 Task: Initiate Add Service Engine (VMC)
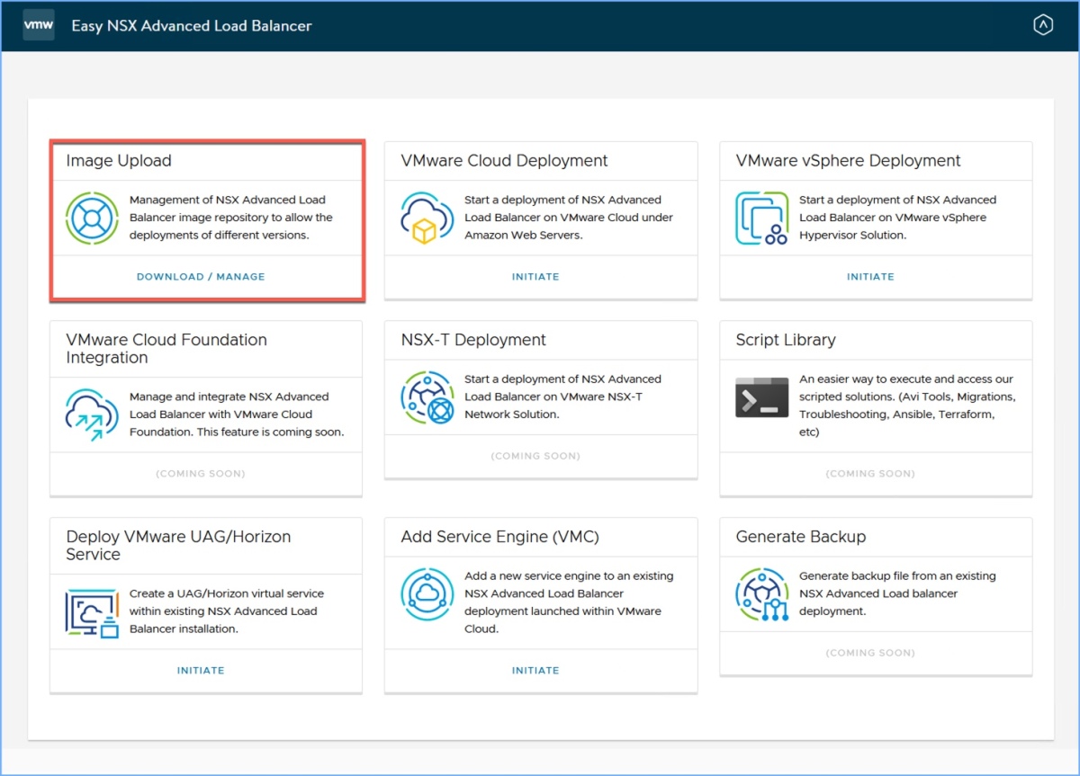tap(535, 671)
